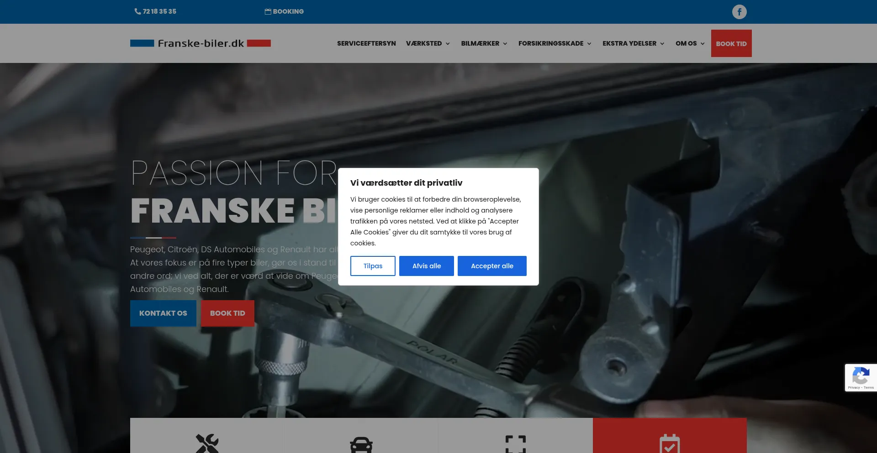Click the car icon in the service tiles

[361, 444]
